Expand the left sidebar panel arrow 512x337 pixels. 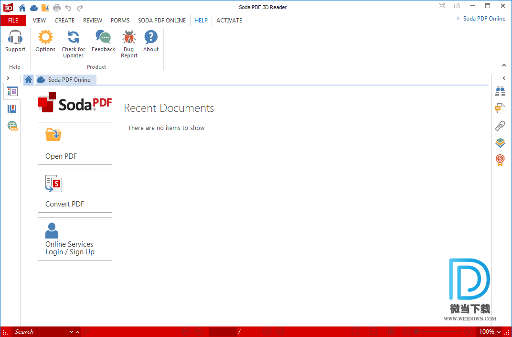(x=8, y=78)
